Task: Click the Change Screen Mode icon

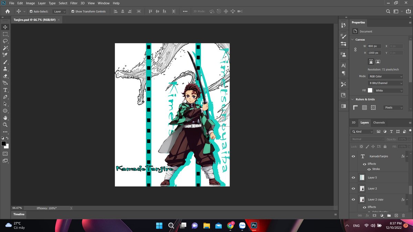Action: click(x=5, y=161)
